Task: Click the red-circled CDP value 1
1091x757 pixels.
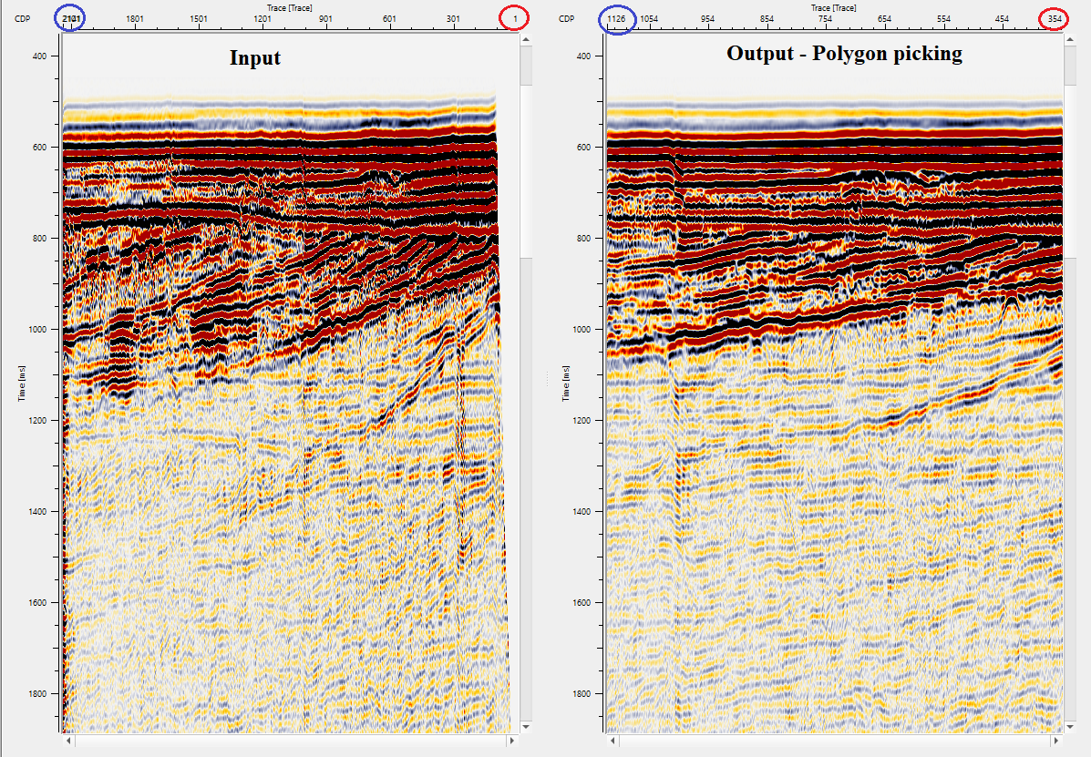Action: coord(517,18)
